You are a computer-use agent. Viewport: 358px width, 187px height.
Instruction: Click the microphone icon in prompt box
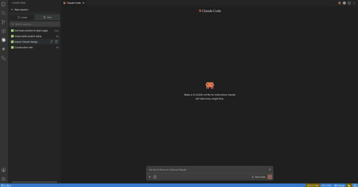270,170
